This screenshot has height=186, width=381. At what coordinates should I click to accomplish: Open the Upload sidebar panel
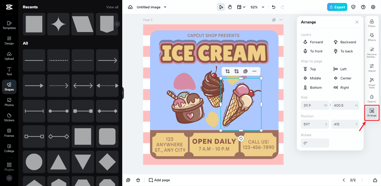tap(9, 56)
